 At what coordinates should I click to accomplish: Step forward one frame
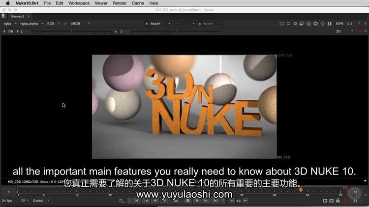(x=206, y=201)
